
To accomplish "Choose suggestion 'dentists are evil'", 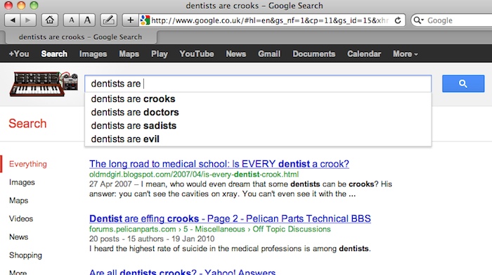I will click(258, 139).
